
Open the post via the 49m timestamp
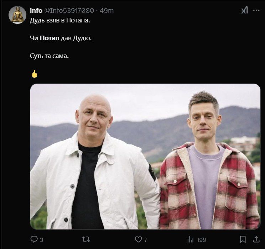106,10
